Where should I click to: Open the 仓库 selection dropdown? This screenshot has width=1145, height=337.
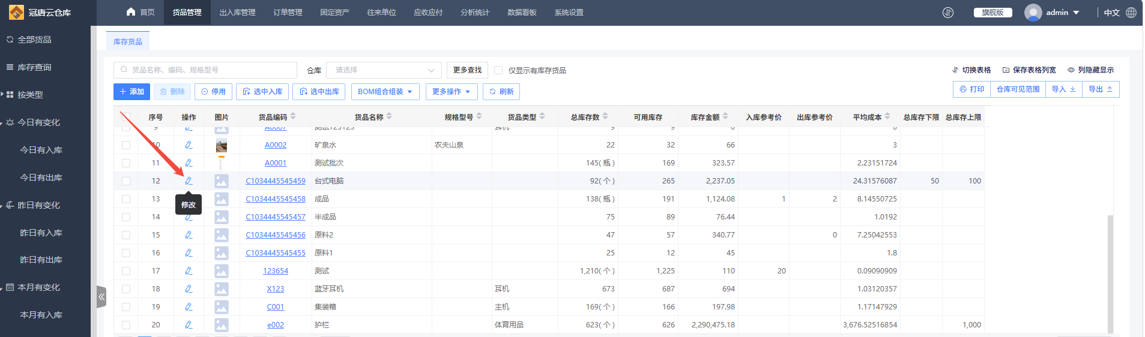[384, 70]
